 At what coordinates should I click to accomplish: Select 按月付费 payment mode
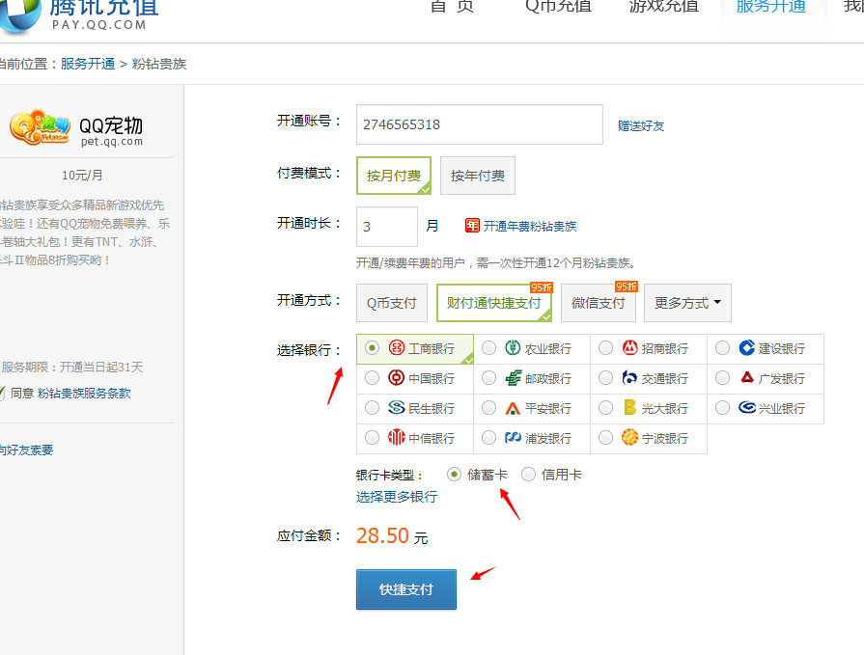tap(394, 176)
